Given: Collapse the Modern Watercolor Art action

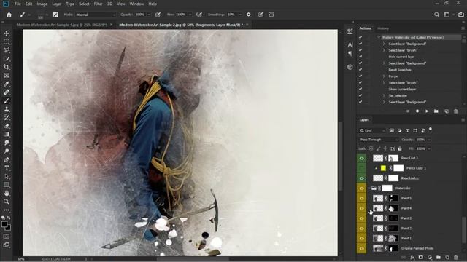Looking at the screenshot, I should click(379, 37).
